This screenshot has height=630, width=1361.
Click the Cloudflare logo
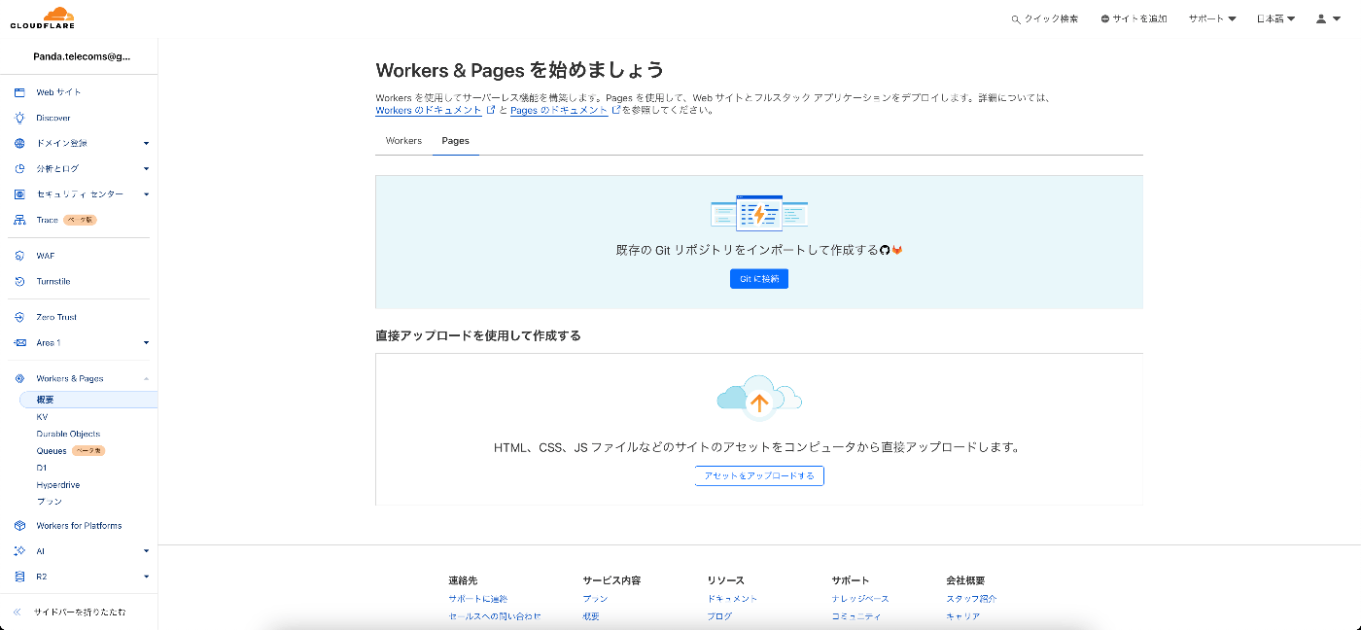[42, 18]
